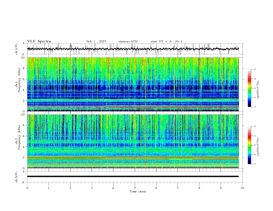Click the ch.2 'Frequency (kHz)' axis label
This screenshot has width=273, height=211.
pyautogui.click(x=19, y=137)
